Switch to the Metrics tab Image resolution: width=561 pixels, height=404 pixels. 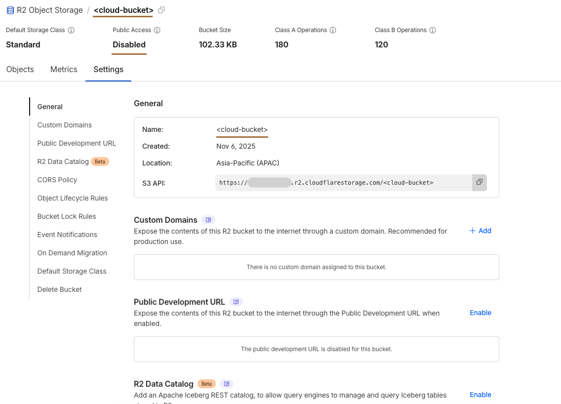point(63,69)
